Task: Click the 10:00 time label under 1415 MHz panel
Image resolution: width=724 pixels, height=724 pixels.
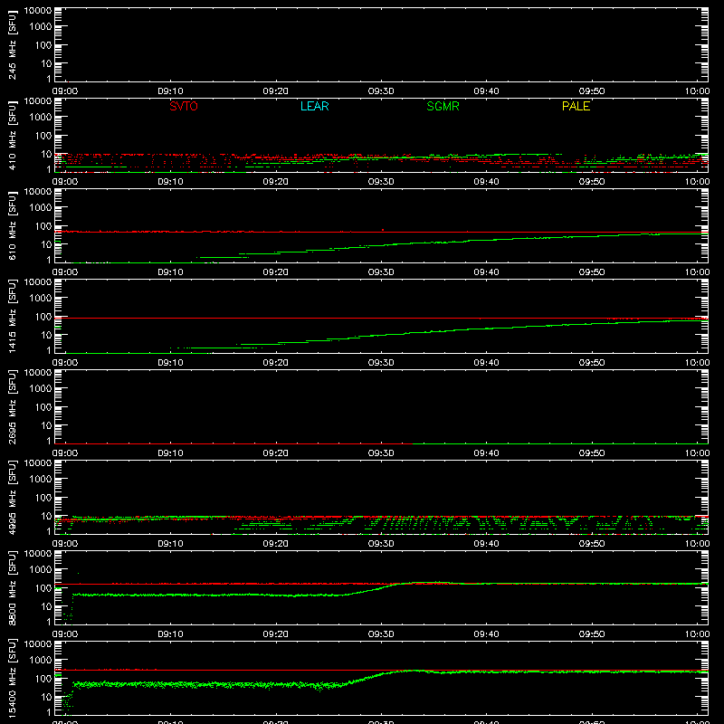Action: [697, 363]
